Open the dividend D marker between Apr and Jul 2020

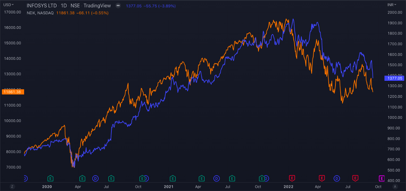click(96, 178)
